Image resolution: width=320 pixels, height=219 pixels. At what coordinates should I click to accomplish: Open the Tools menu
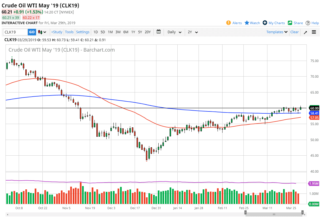point(69,32)
